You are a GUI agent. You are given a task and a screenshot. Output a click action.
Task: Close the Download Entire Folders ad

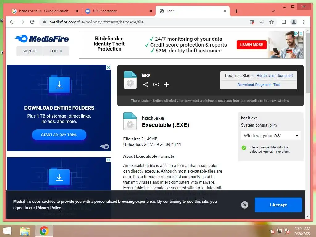(x=108, y=68)
